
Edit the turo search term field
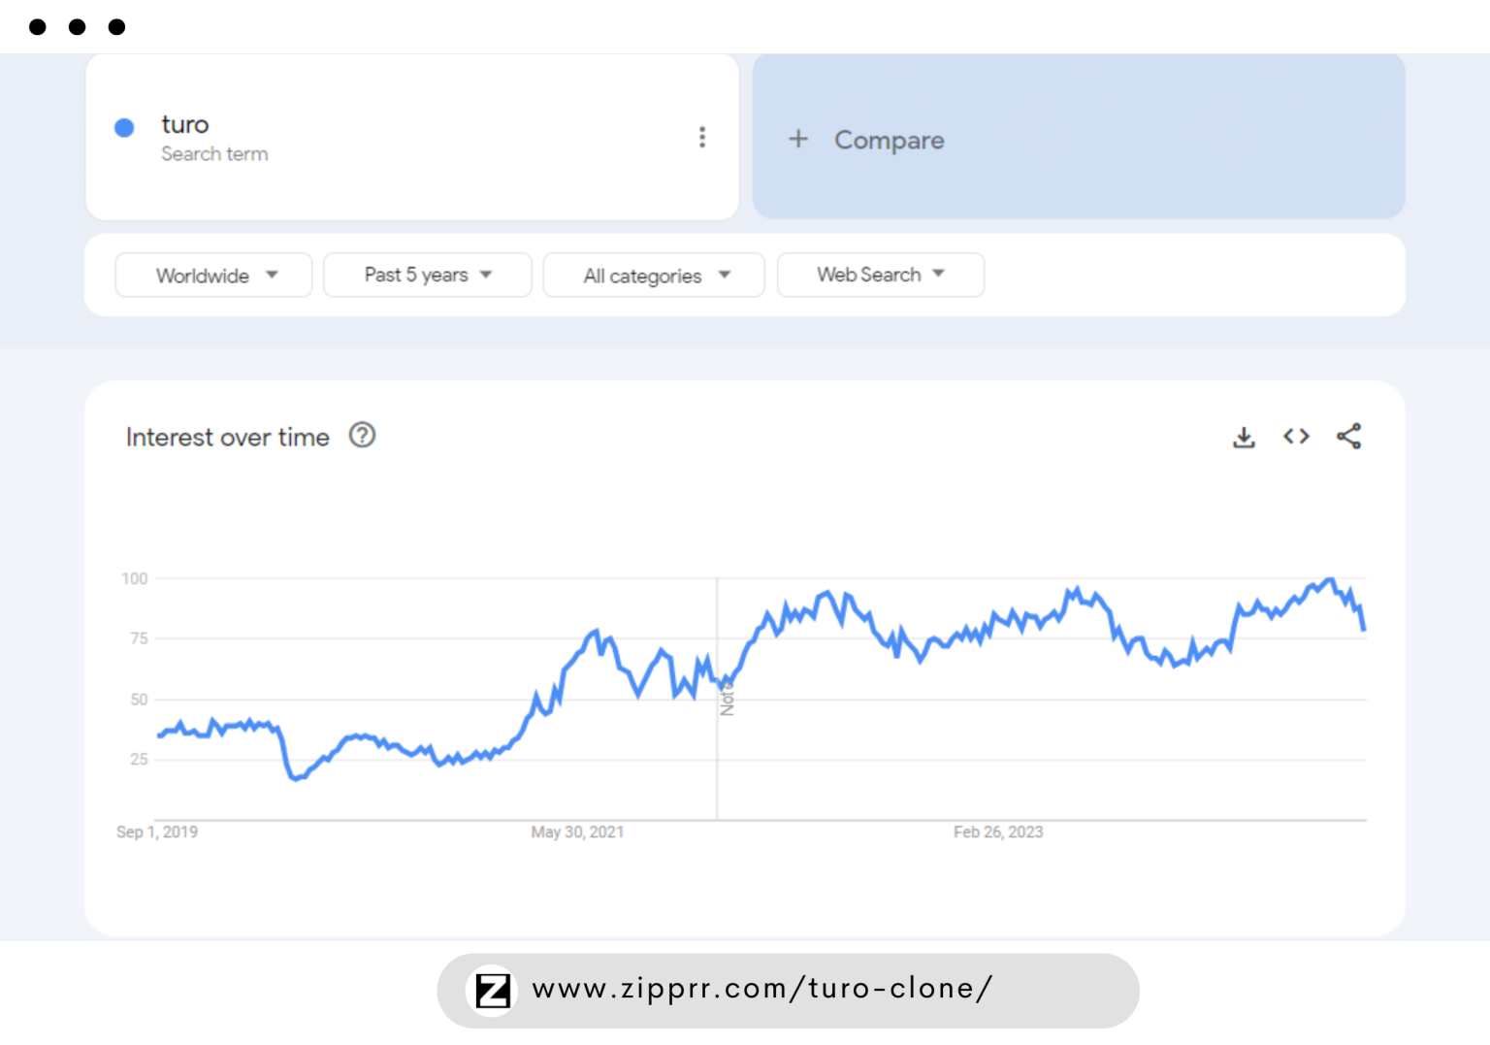pyautogui.click(x=185, y=125)
